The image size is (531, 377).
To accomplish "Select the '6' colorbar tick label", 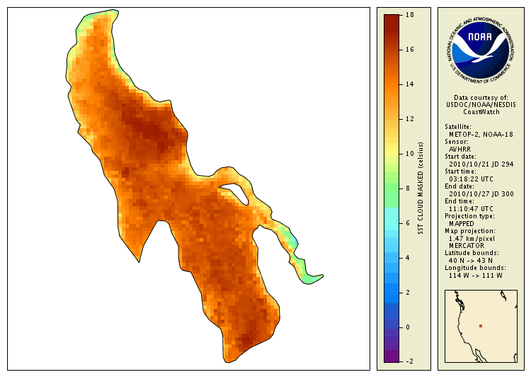I will (408, 223).
